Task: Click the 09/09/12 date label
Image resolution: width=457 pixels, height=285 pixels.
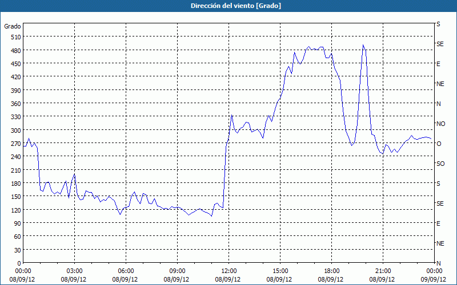Action: [434, 279]
